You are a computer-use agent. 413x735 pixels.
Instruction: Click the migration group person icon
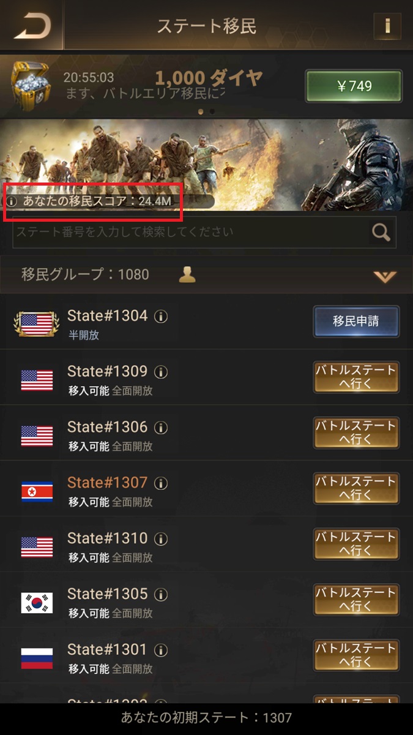pos(187,275)
